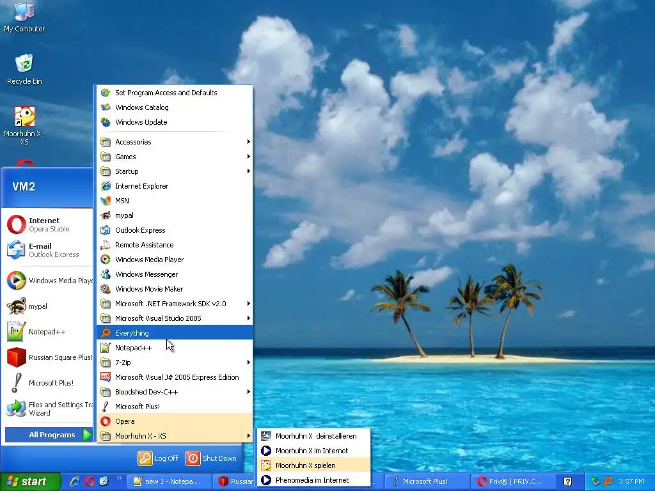Expand Microsoft Visual Studio 2005 submenu arrow

[249, 318]
